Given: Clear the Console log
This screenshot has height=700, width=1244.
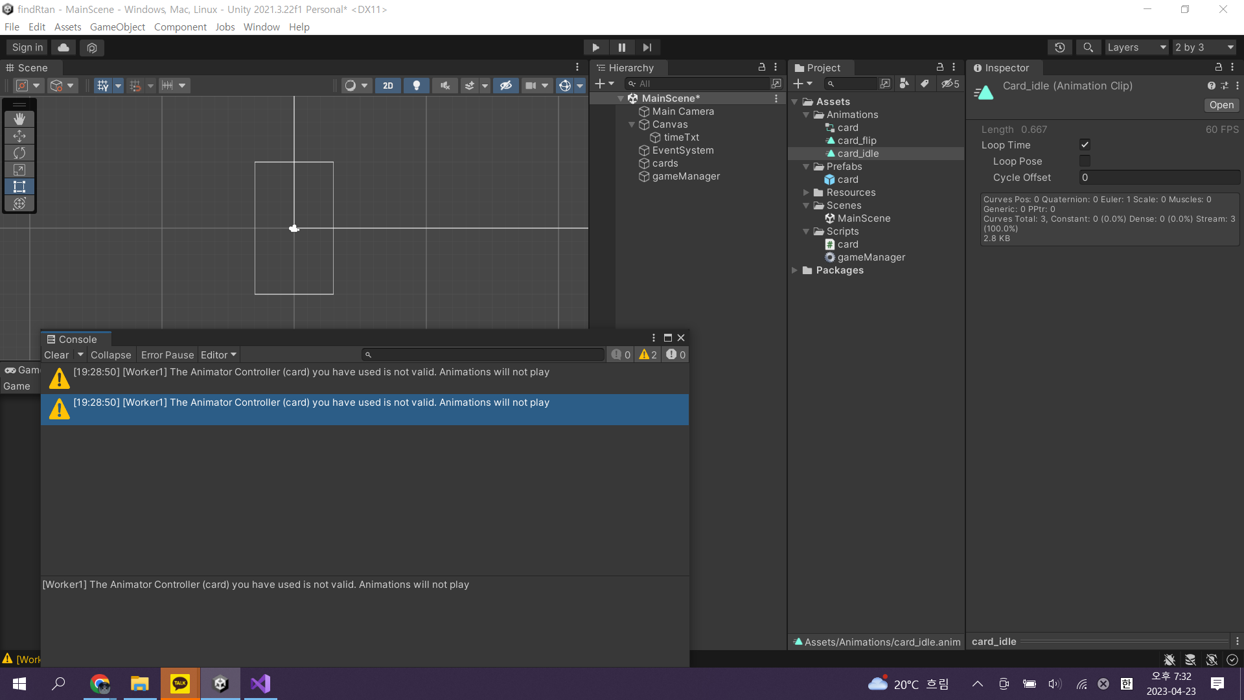Looking at the screenshot, I should pyautogui.click(x=56, y=355).
